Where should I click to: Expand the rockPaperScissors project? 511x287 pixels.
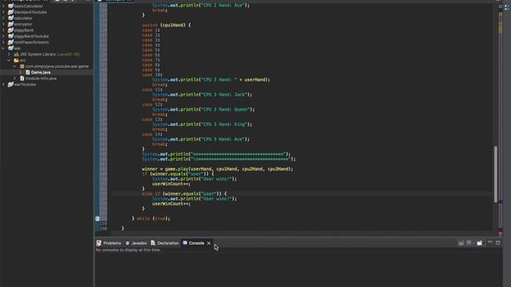click(x=3, y=42)
